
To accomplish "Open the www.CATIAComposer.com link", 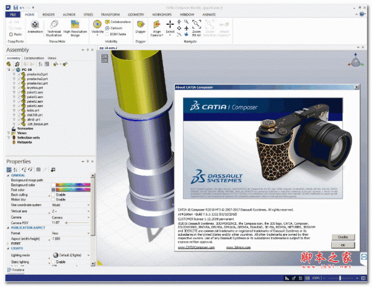I will tap(196, 247).
